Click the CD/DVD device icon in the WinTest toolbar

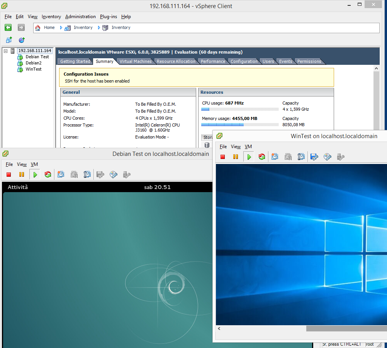click(x=328, y=157)
